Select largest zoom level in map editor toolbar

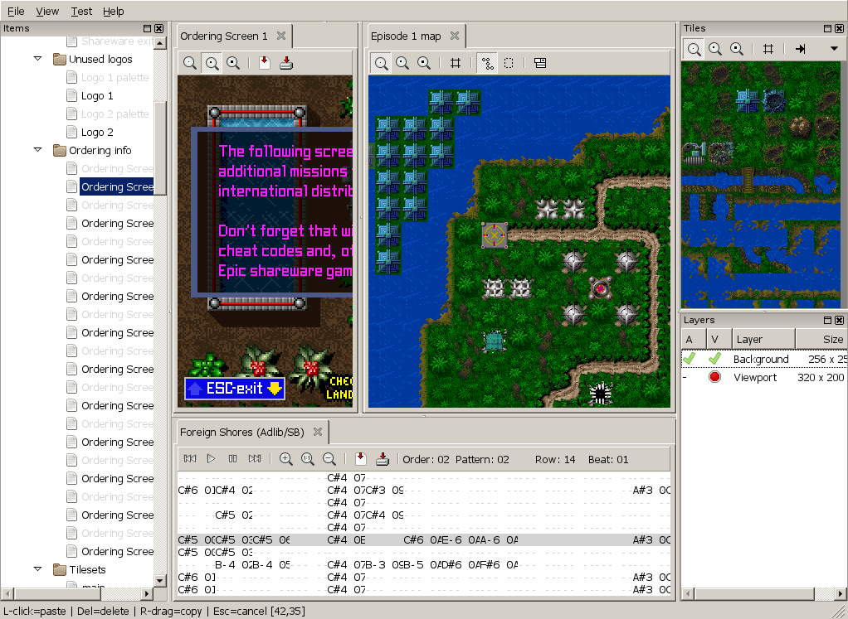pos(424,63)
